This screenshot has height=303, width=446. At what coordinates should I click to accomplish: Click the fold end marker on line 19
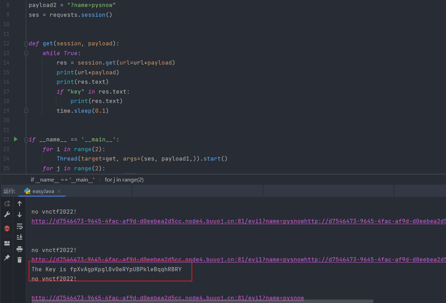(x=26, y=111)
